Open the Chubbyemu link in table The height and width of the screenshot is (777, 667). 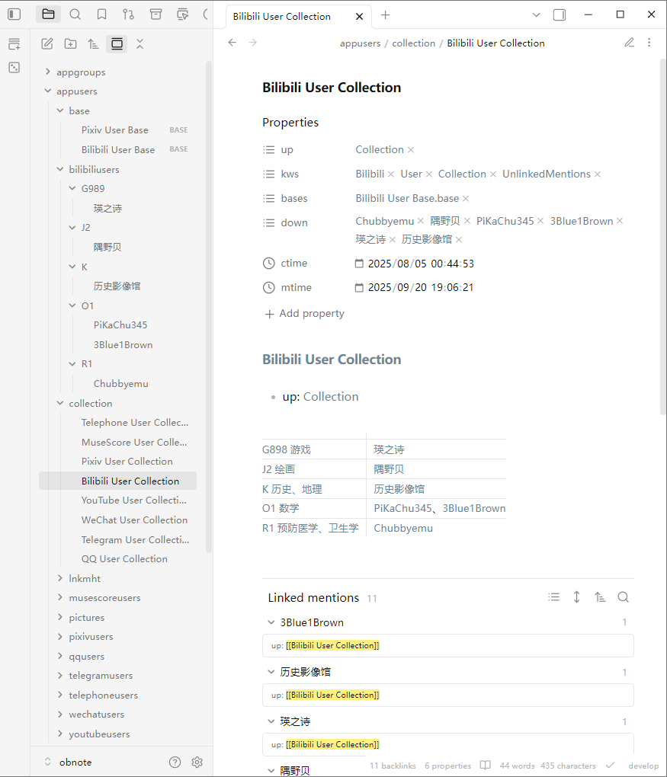tap(402, 528)
